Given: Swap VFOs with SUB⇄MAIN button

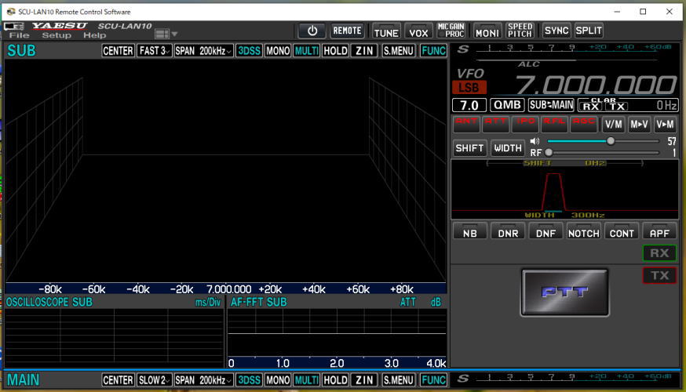Looking at the screenshot, I should tap(550, 105).
